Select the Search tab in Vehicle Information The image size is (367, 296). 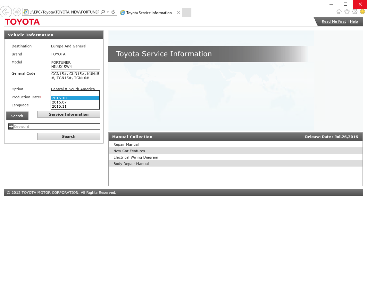click(17, 116)
